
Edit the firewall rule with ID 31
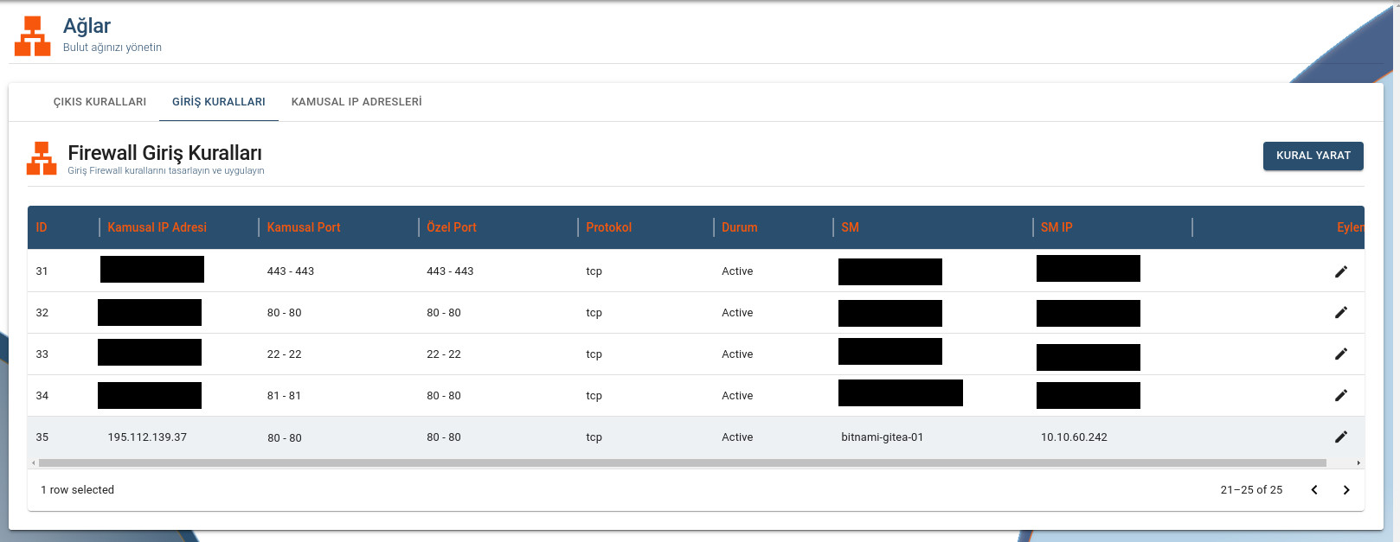coord(1341,271)
